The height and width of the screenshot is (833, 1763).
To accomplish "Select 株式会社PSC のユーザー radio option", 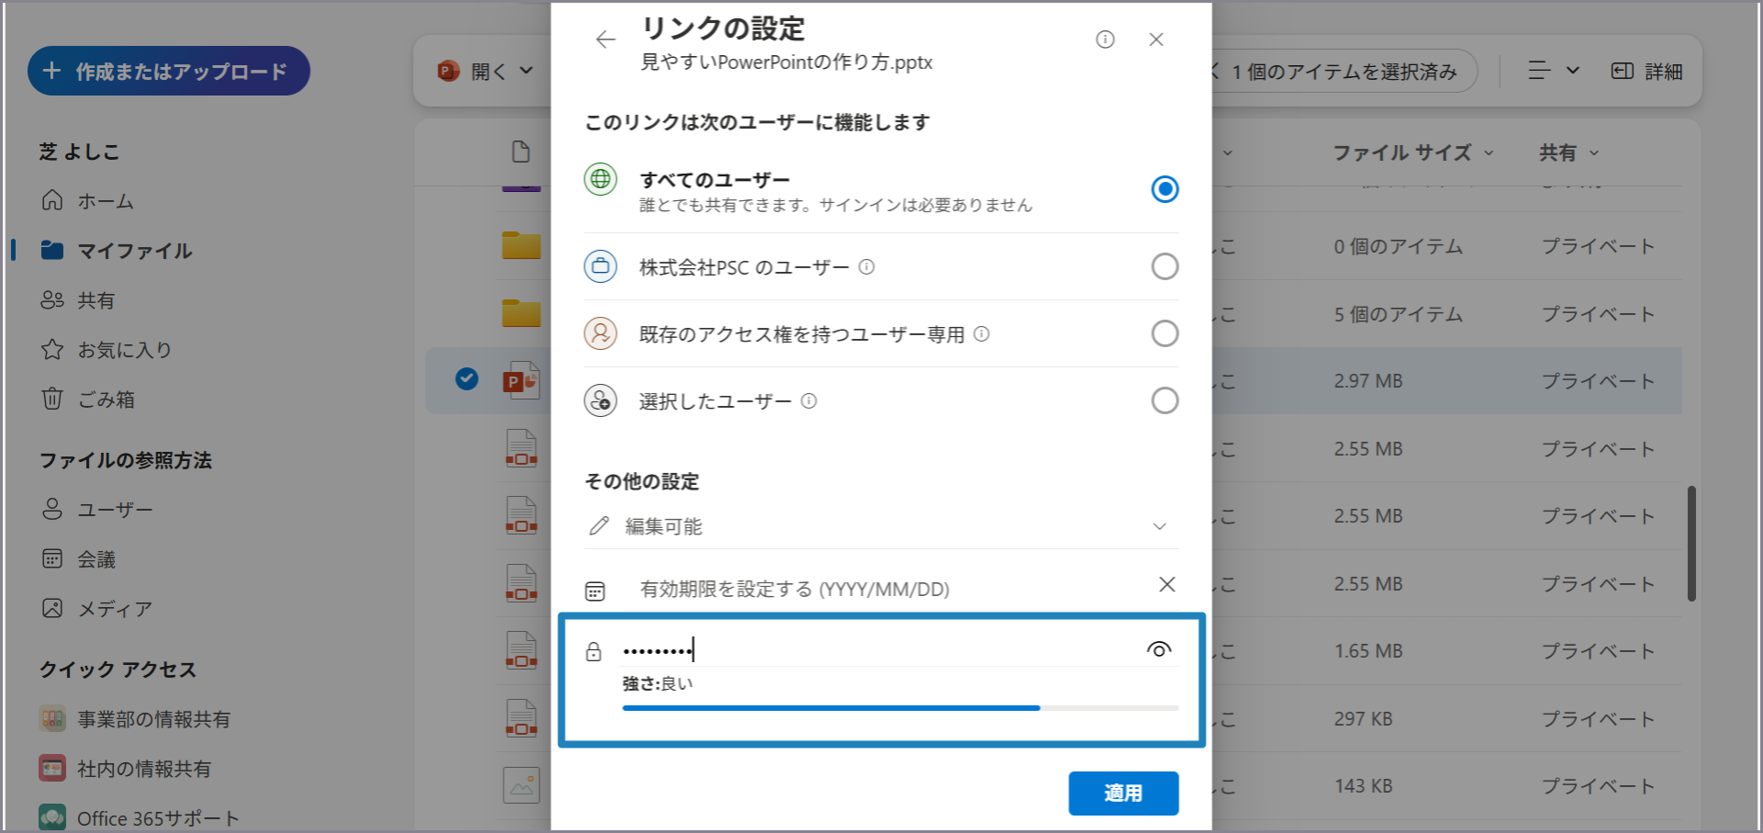I will pyautogui.click(x=1164, y=267).
